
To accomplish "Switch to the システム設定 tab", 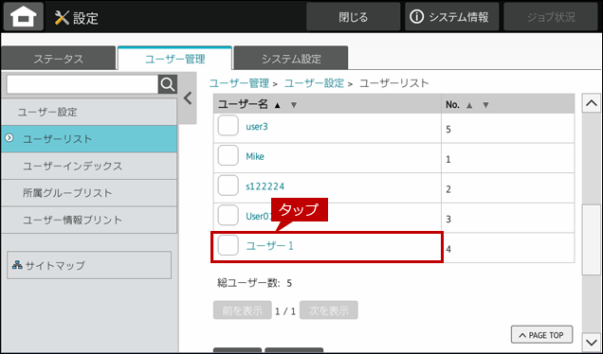I will pyautogui.click(x=291, y=59).
